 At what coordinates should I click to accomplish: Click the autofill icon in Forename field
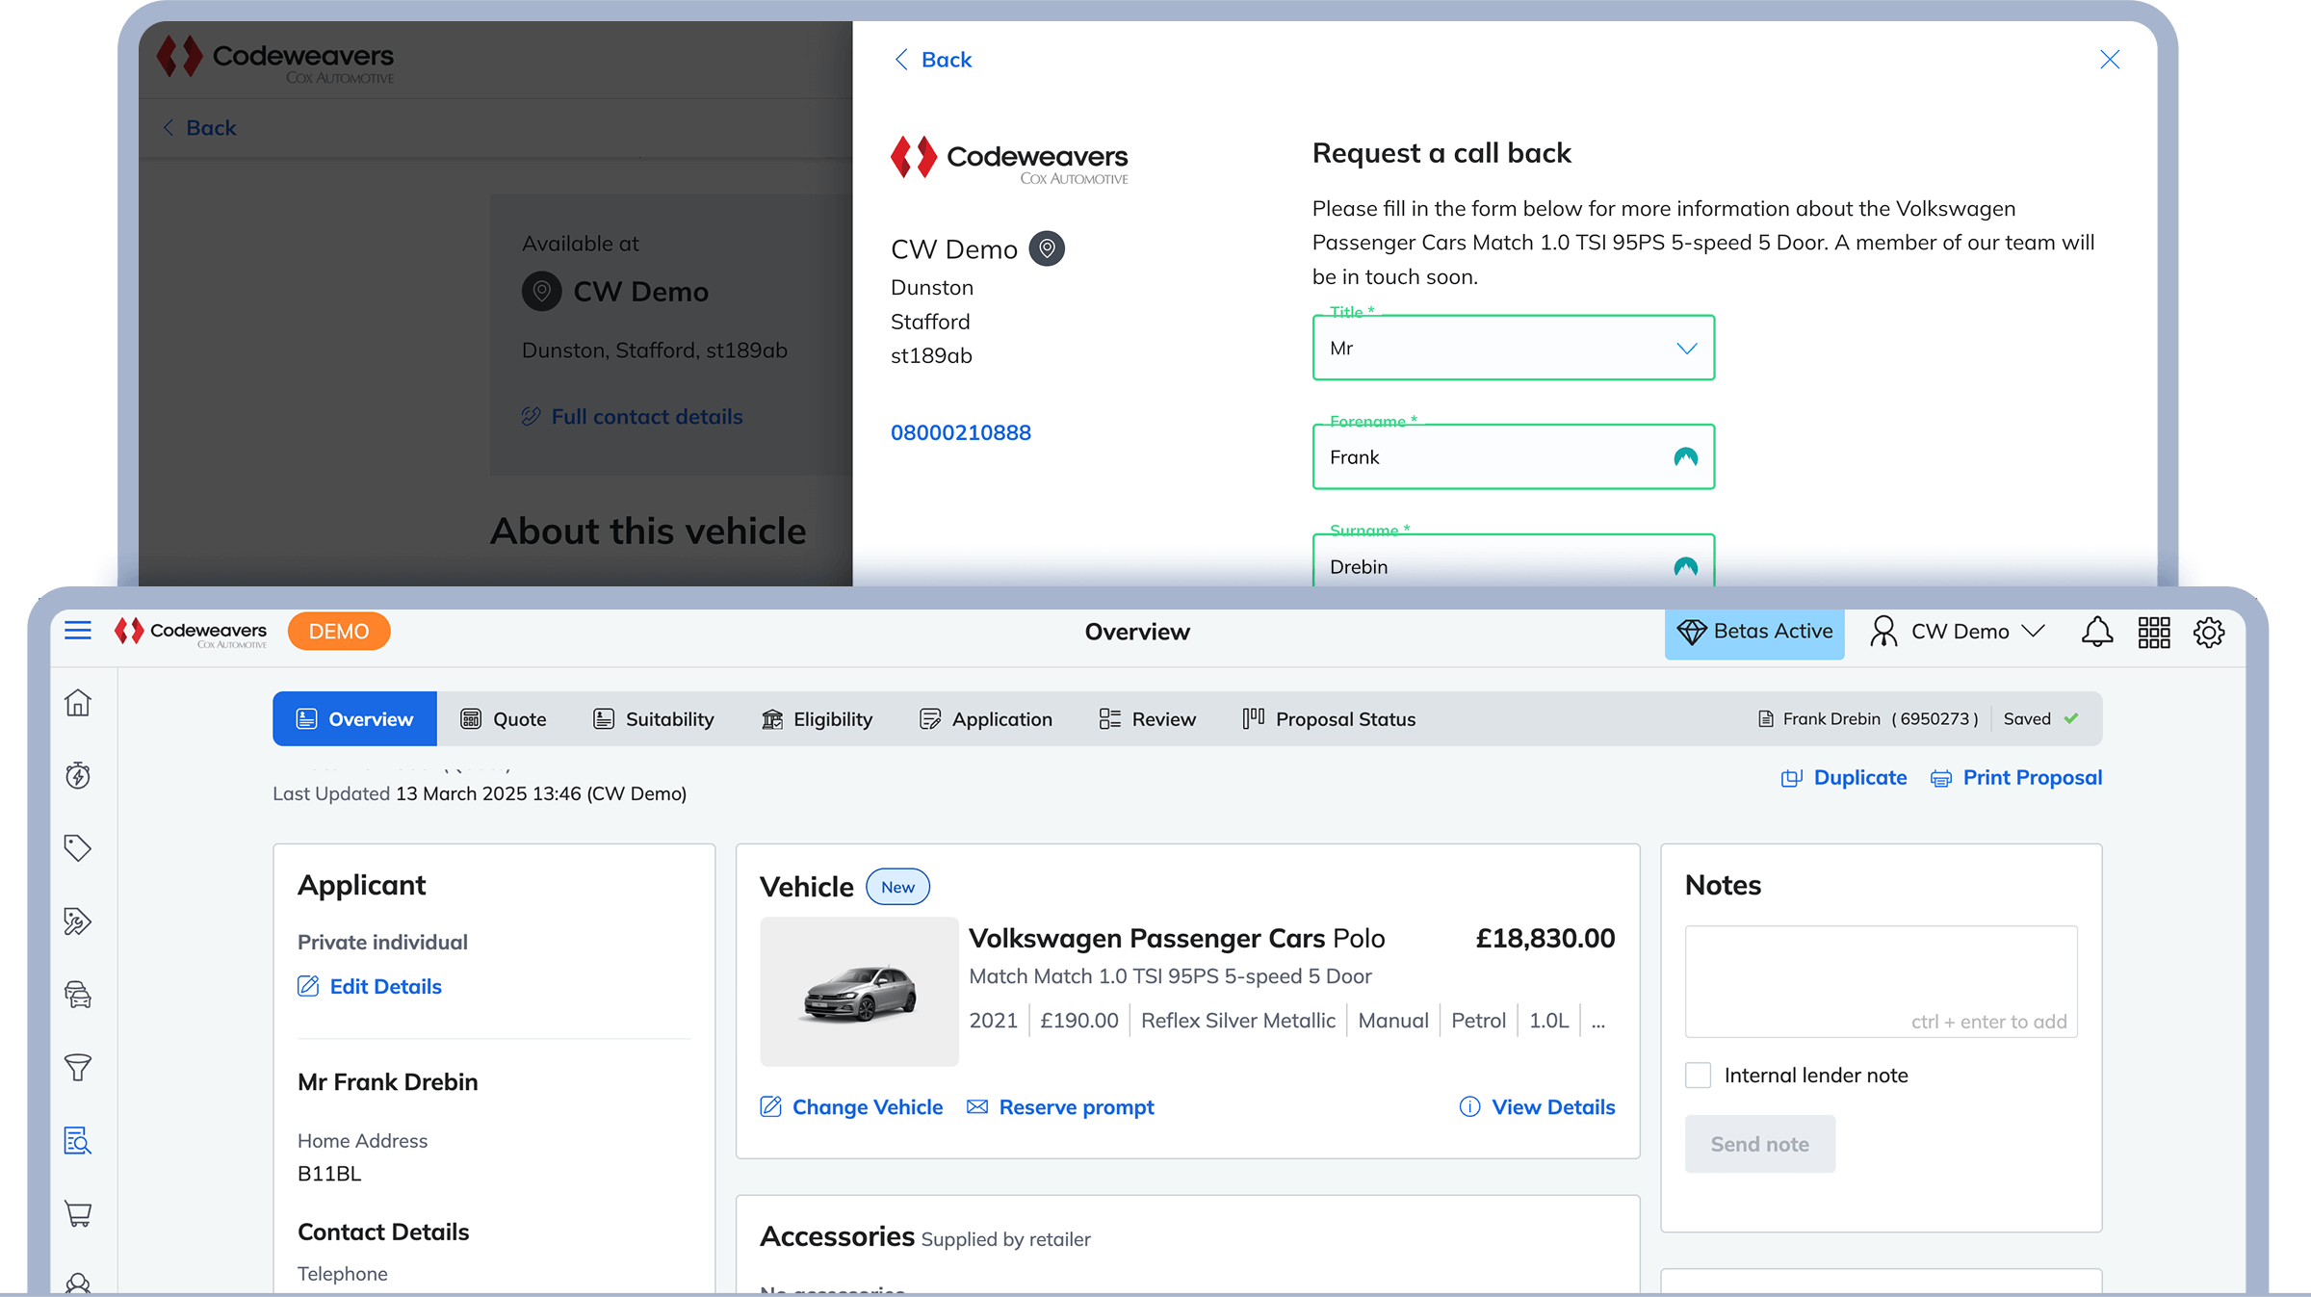point(1685,456)
